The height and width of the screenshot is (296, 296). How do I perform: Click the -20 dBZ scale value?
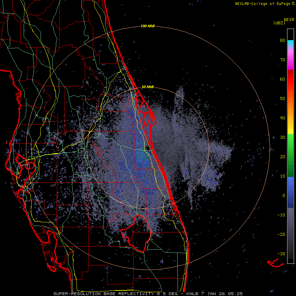point(281,234)
